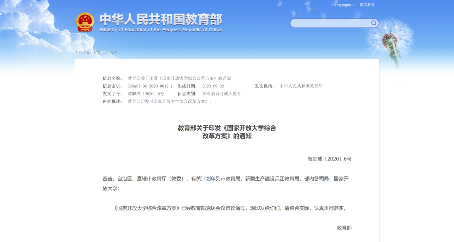The image size is (454, 242).
Task: Click the 内容概述 summary text
Action: (x=170, y=101)
